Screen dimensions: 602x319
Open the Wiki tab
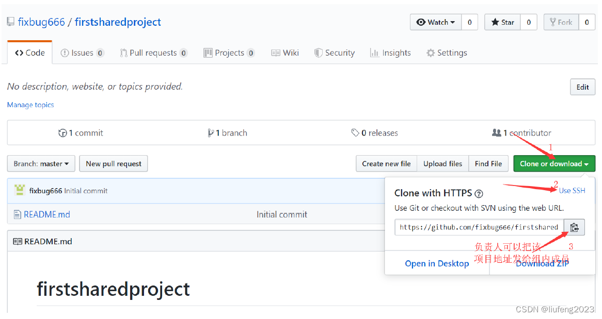285,53
